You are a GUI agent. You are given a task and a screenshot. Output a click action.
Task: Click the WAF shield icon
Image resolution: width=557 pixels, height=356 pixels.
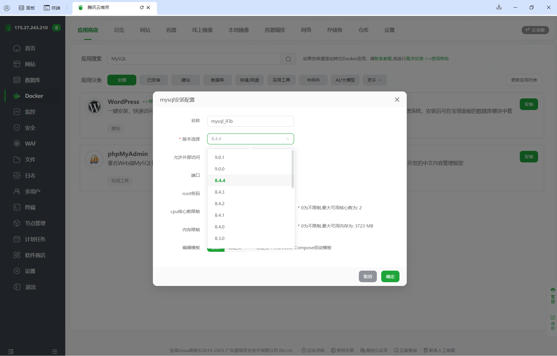coord(17,144)
